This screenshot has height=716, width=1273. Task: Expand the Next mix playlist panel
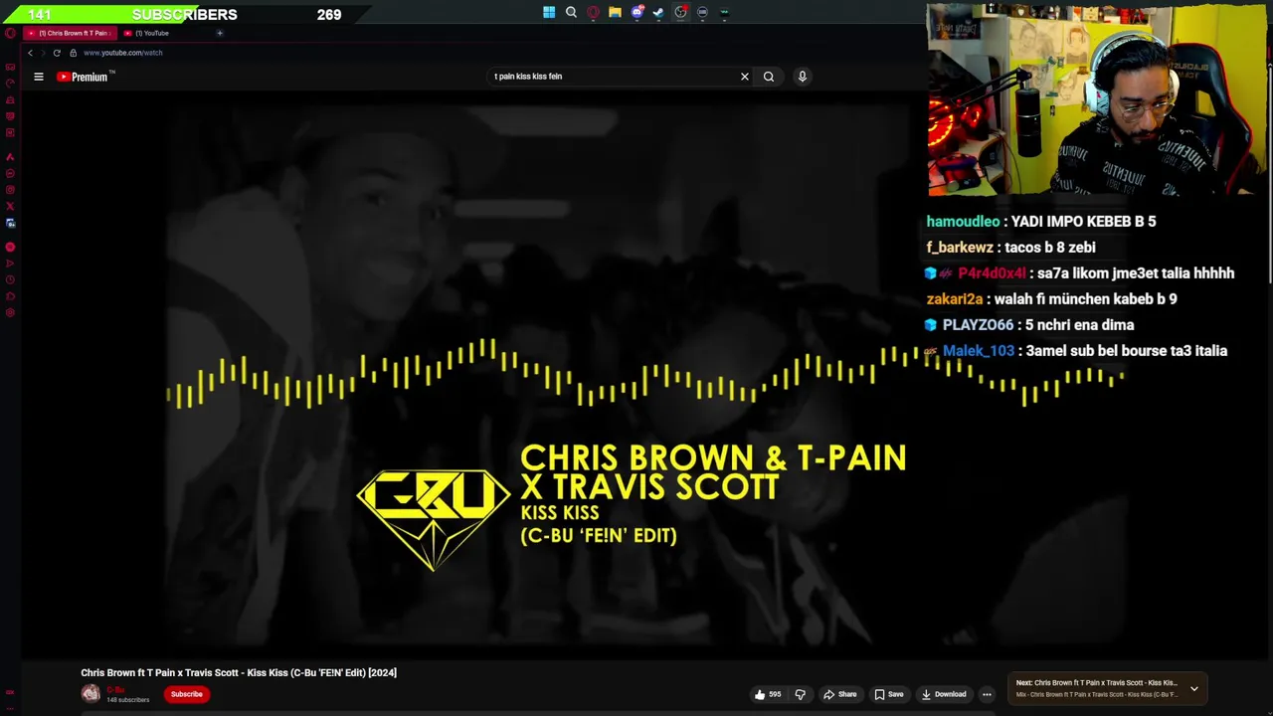[1194, 688]
